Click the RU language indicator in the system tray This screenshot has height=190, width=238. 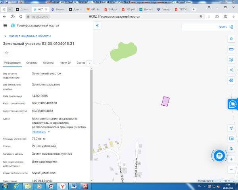(200, 186)
